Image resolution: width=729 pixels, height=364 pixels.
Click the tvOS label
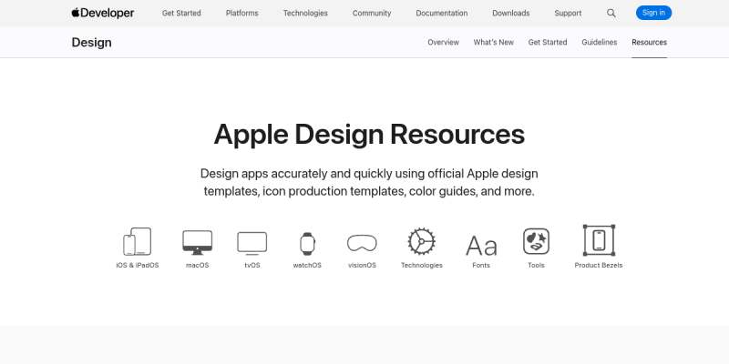252,265
